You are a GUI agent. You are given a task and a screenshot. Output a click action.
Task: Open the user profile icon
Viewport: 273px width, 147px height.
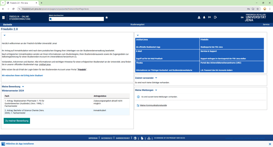(199, 17)
